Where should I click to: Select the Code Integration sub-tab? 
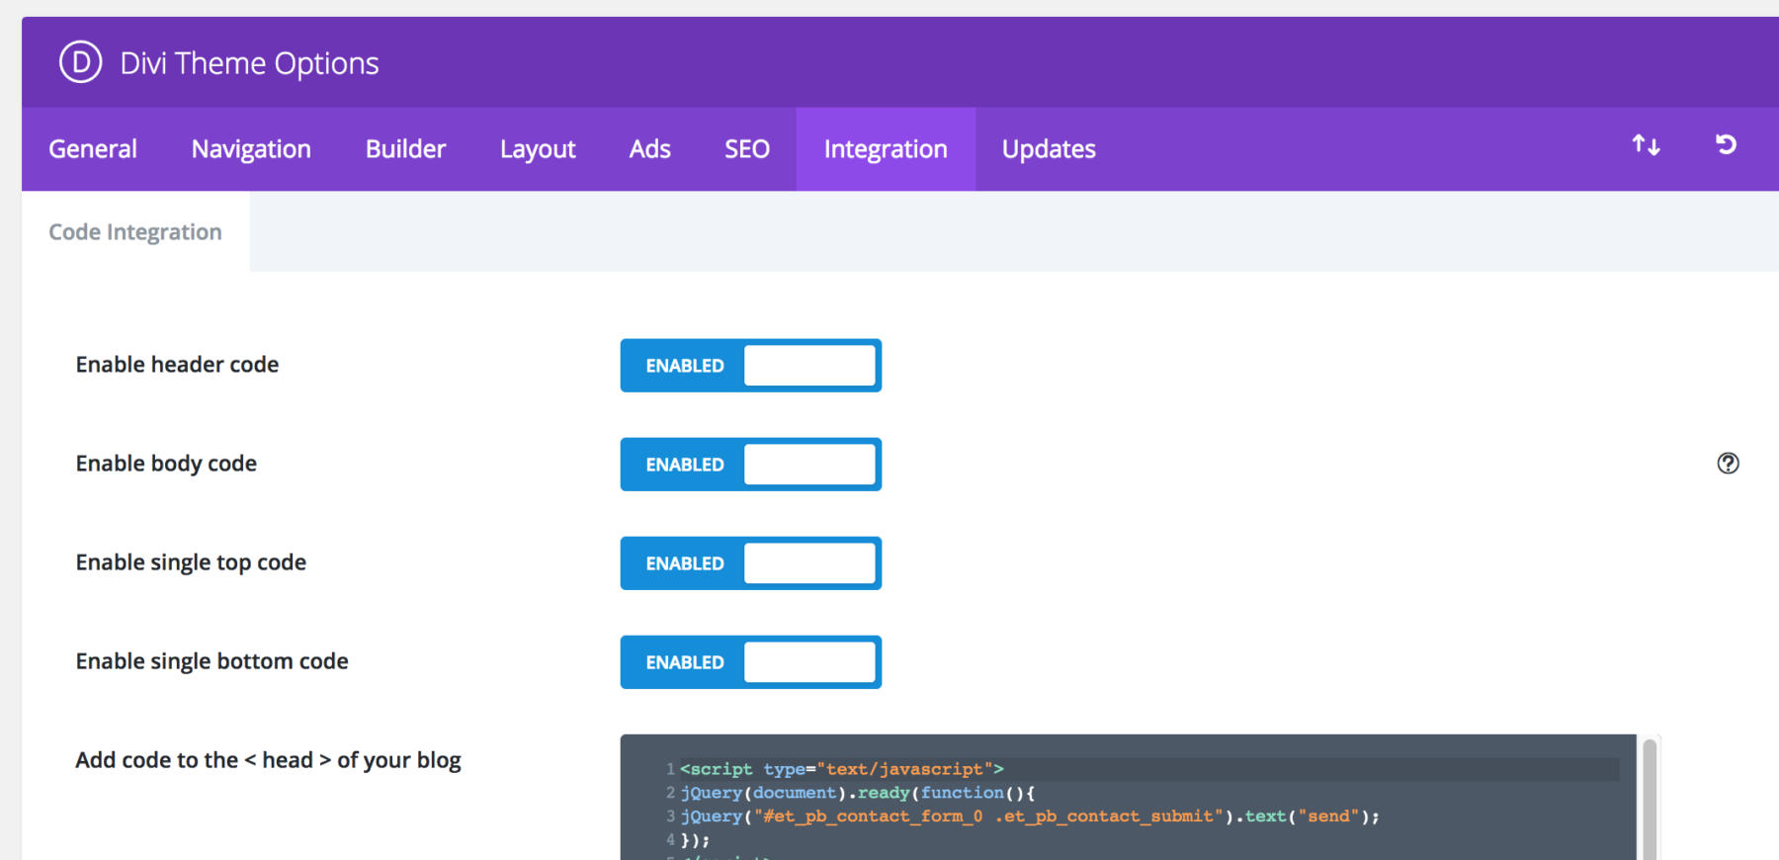[x=135, y=232]
